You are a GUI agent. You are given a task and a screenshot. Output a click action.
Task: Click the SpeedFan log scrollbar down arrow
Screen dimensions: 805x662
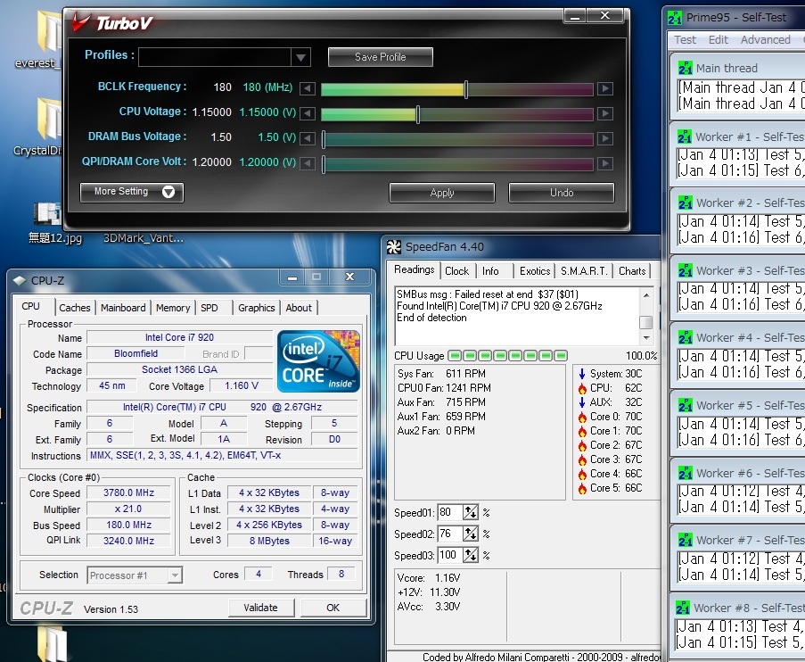[646, 338]
